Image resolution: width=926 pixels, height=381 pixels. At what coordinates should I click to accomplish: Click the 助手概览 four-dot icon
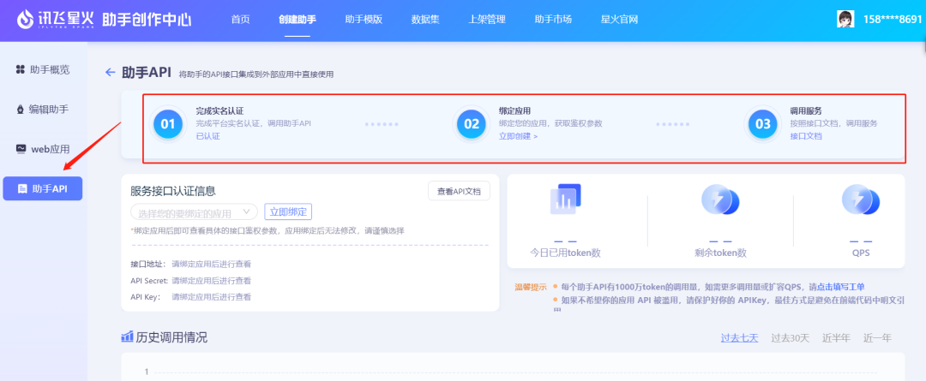[x=20, y=69]
